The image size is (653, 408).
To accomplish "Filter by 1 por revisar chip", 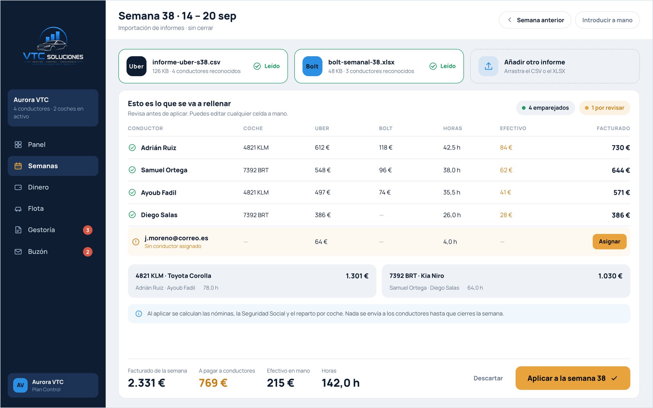I will pyautogui.click(x=604, y=108).
